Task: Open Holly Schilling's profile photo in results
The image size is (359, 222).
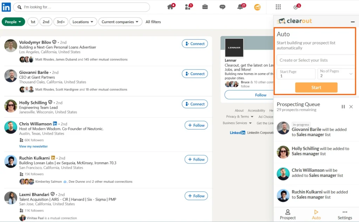Action: point(11,106)
